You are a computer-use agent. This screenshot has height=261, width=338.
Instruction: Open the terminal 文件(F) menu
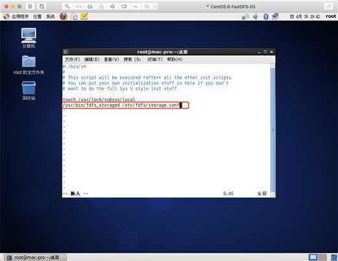coord(73,59)
